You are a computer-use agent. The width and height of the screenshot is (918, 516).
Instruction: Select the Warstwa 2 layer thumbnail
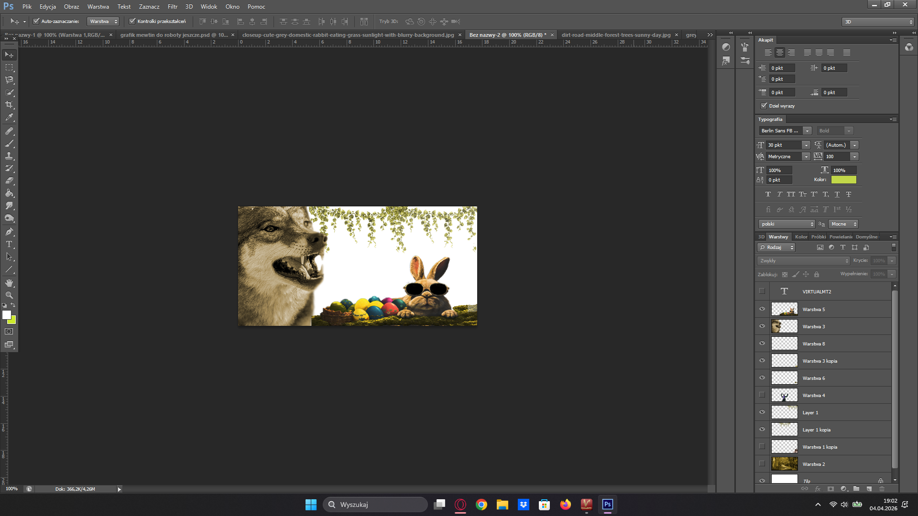(784, 464)
